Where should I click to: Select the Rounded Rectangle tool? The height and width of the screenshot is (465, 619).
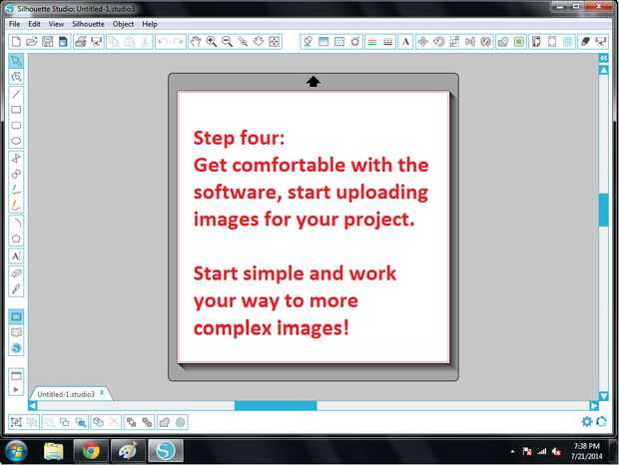coord(16,125)
